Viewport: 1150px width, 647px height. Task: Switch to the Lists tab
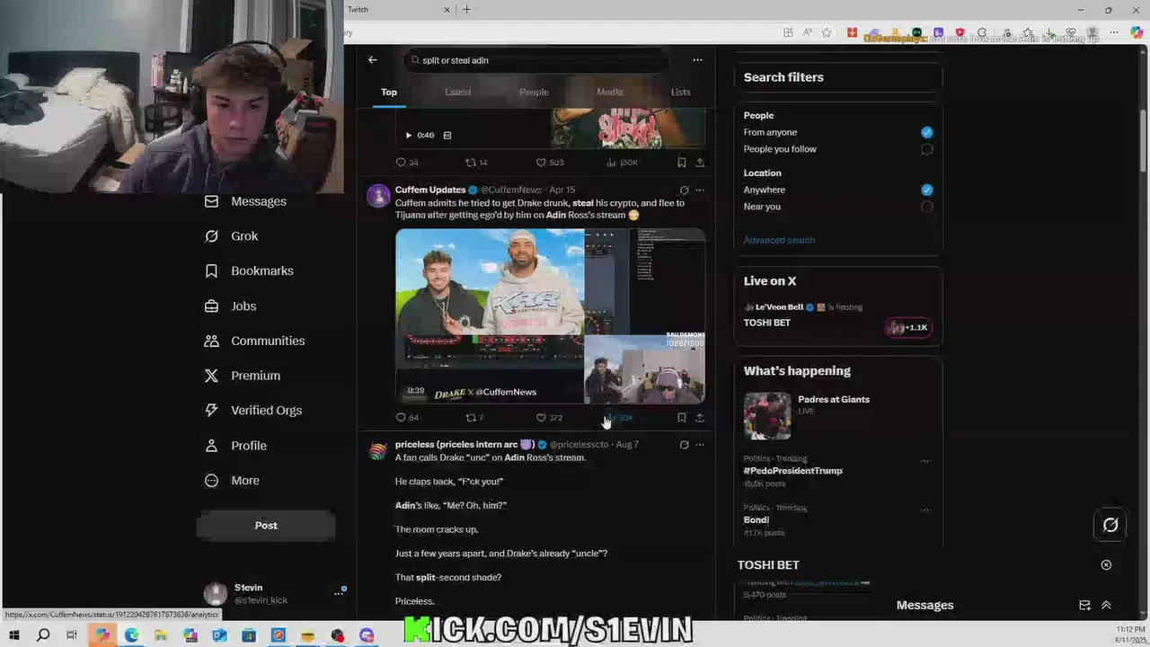pos(681,92)
